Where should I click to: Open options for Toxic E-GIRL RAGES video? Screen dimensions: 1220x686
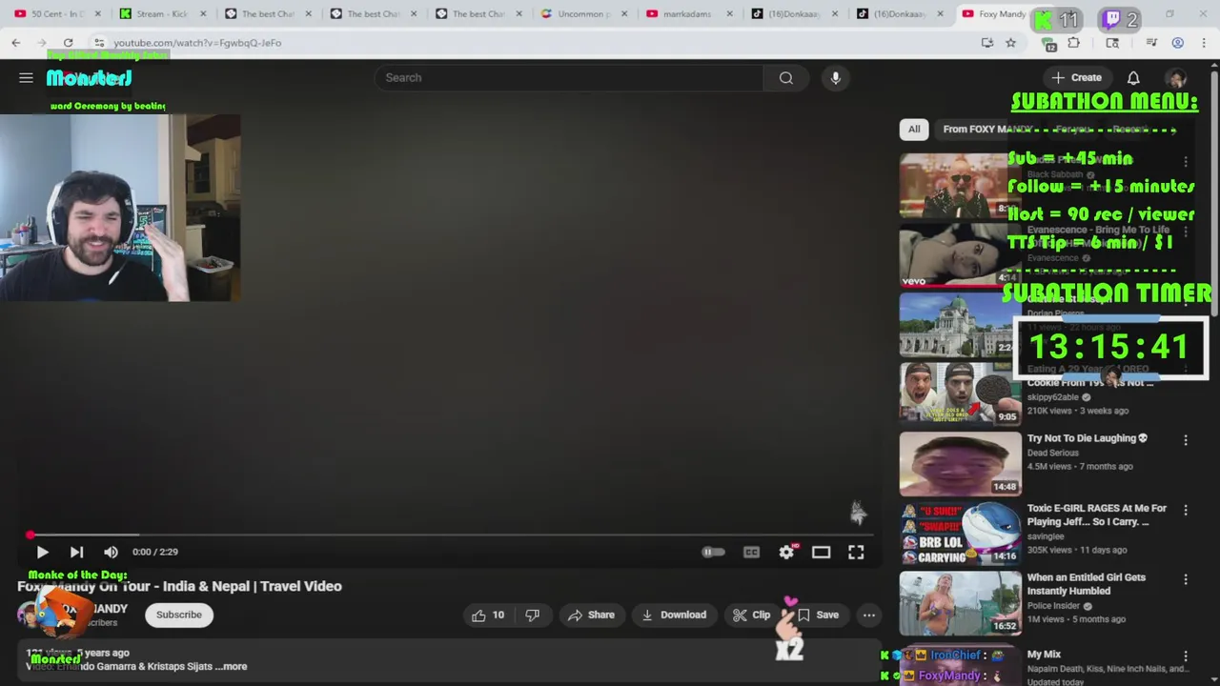point(1186,511)
